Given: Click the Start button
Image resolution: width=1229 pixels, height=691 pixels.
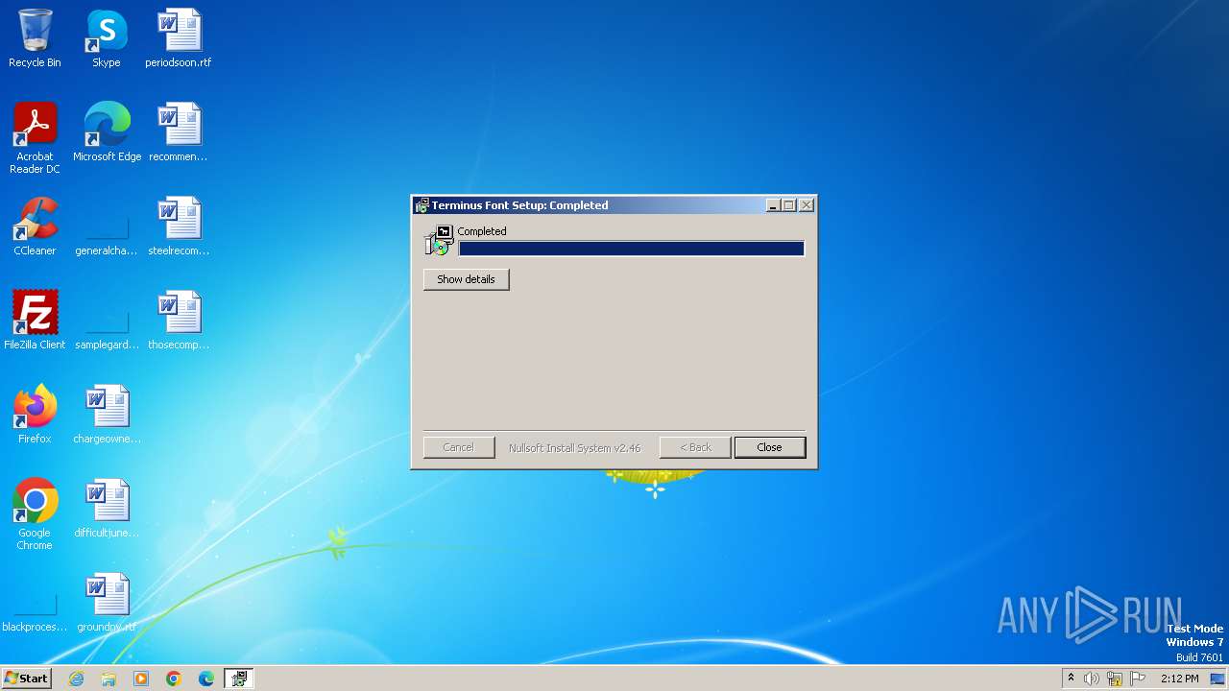Looking at the screenshot, I should point(26,679).
